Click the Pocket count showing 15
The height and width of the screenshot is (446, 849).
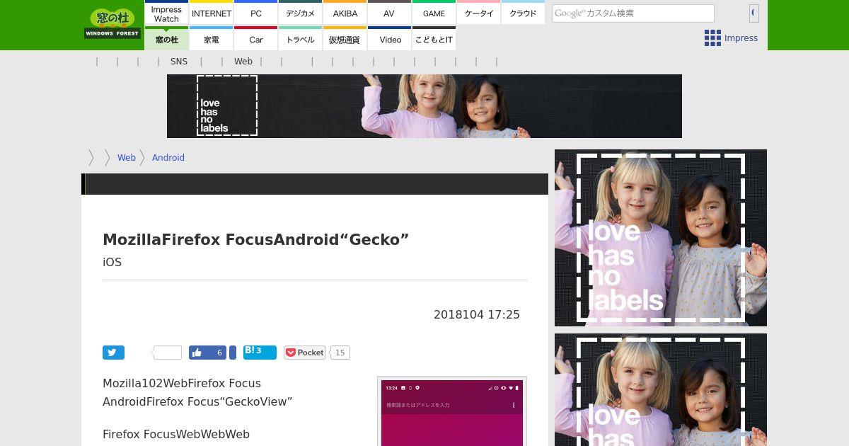pyautogui.click(x=340, y=353)
